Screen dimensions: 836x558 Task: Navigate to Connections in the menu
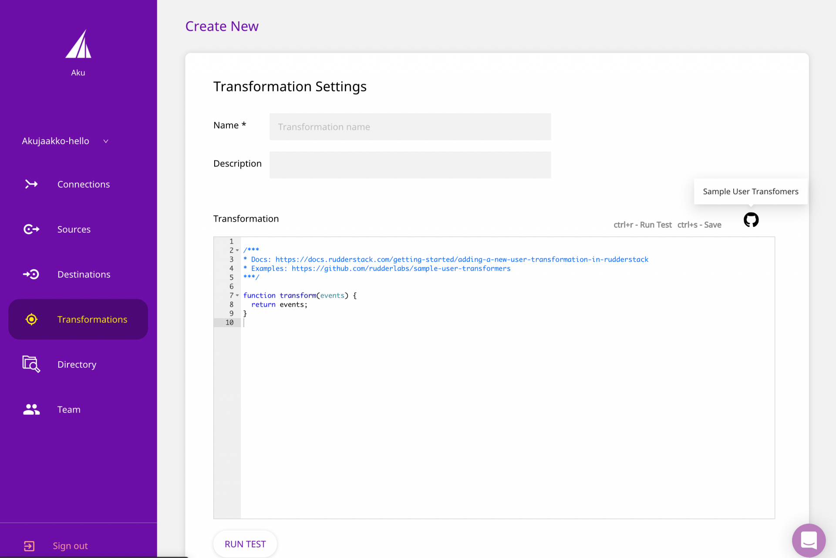pos(84,184)
